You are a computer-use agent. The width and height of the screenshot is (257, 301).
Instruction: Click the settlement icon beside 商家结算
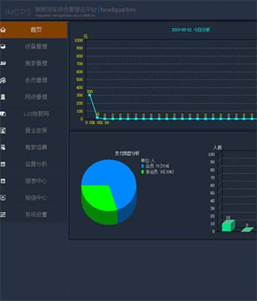pos(3,147)
